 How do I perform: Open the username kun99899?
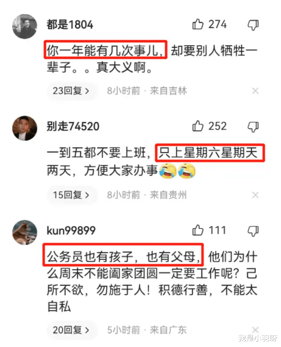(71, 231)
